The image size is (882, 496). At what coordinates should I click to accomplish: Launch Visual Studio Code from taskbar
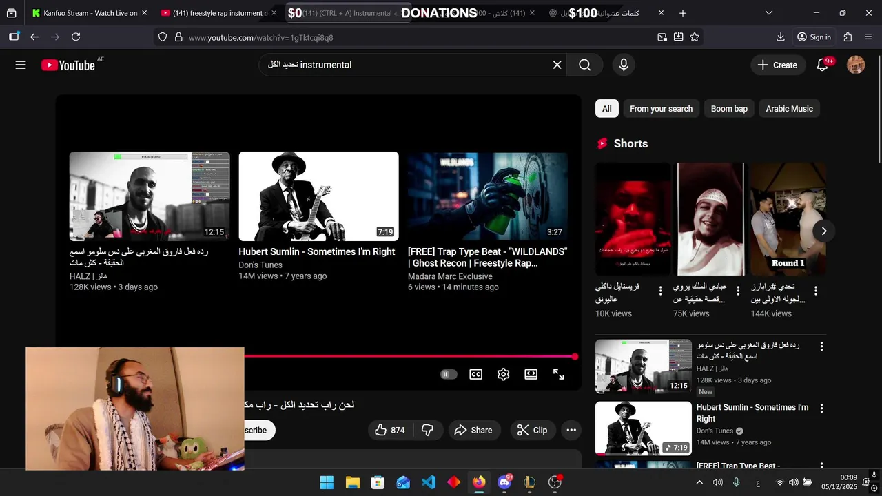[429, 482]
